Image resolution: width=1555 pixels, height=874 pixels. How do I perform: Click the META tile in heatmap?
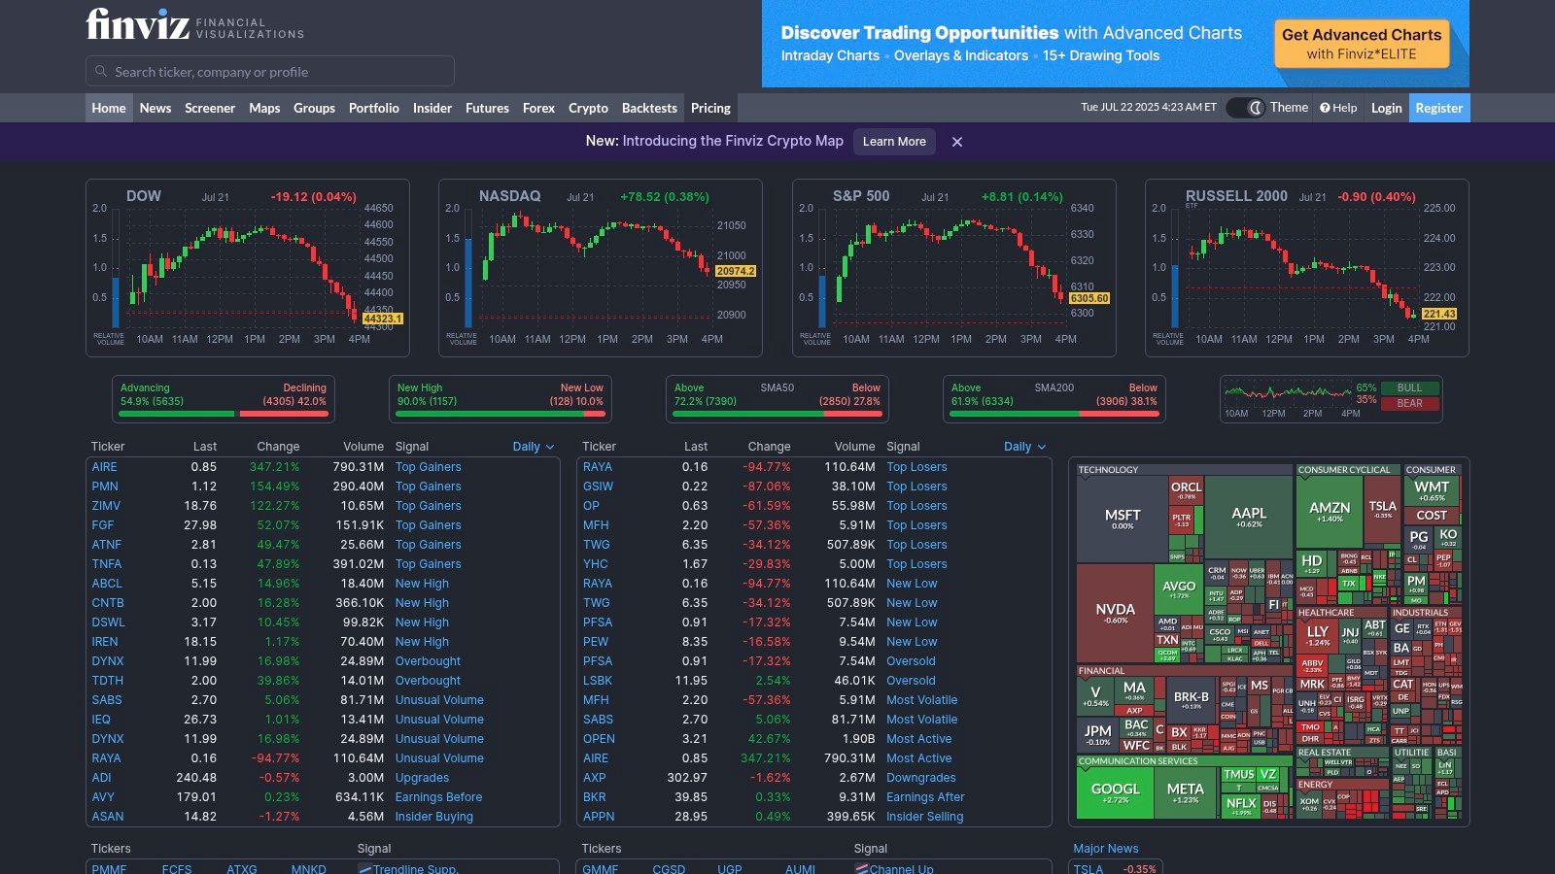coord(1185,793)
